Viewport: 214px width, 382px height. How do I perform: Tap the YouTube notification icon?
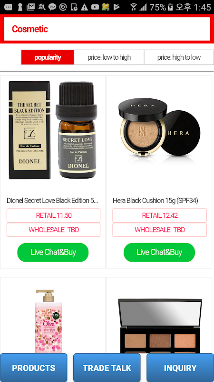coord(95,7)
